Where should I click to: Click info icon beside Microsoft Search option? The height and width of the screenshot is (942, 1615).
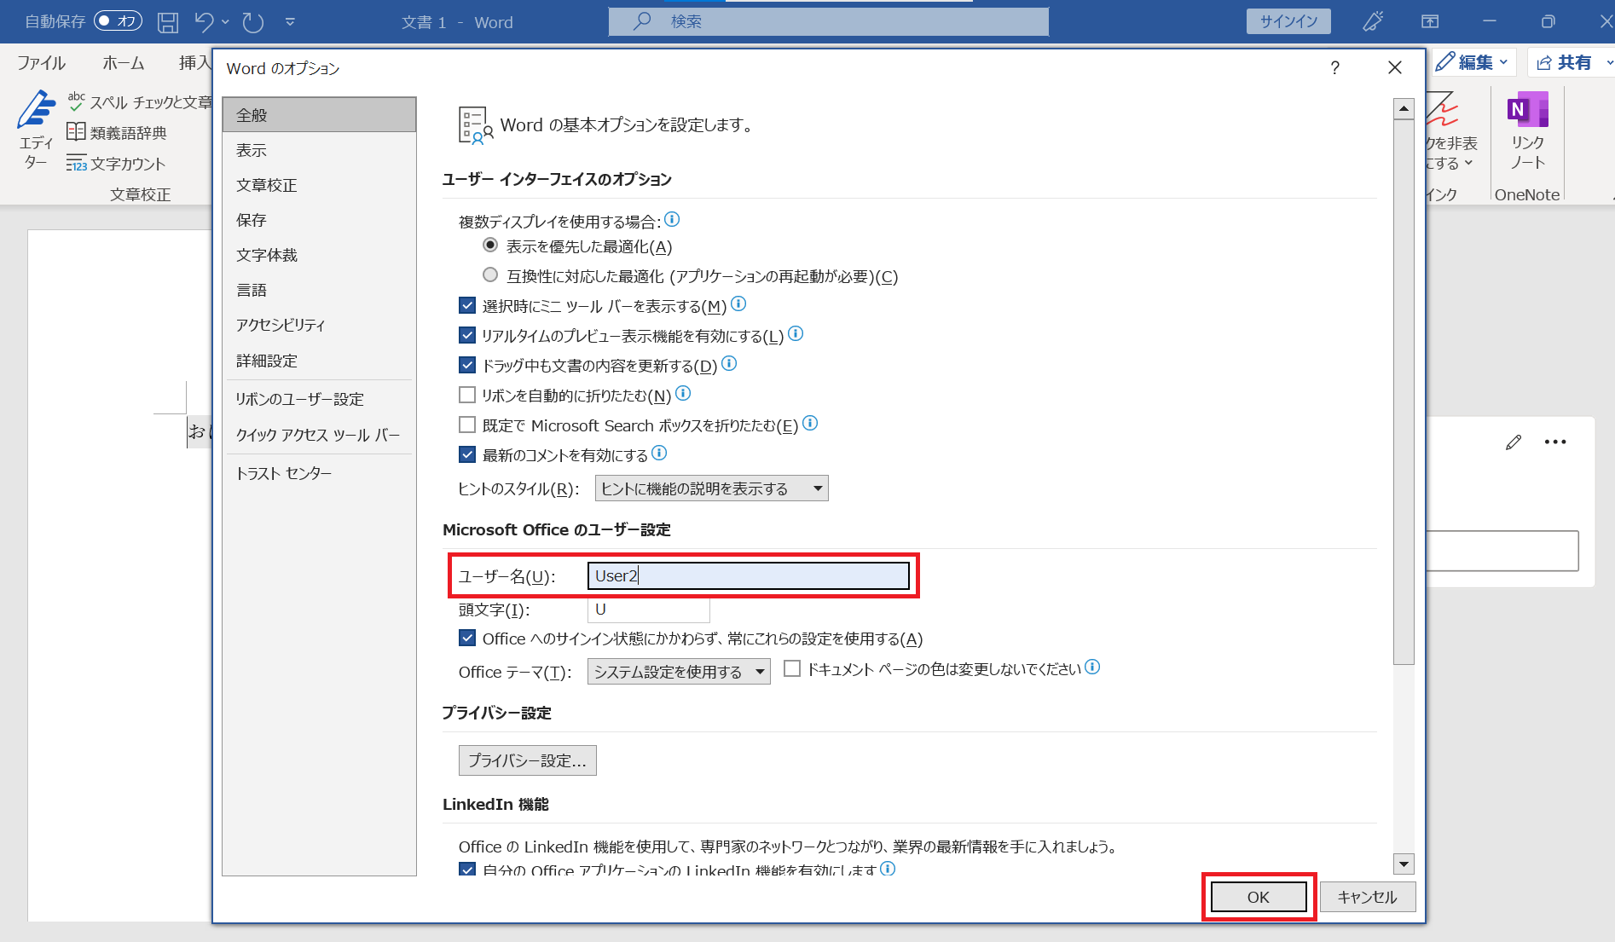[810, 423]
